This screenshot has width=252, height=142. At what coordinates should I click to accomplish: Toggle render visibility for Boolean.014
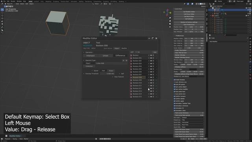[x=153, y=94]
